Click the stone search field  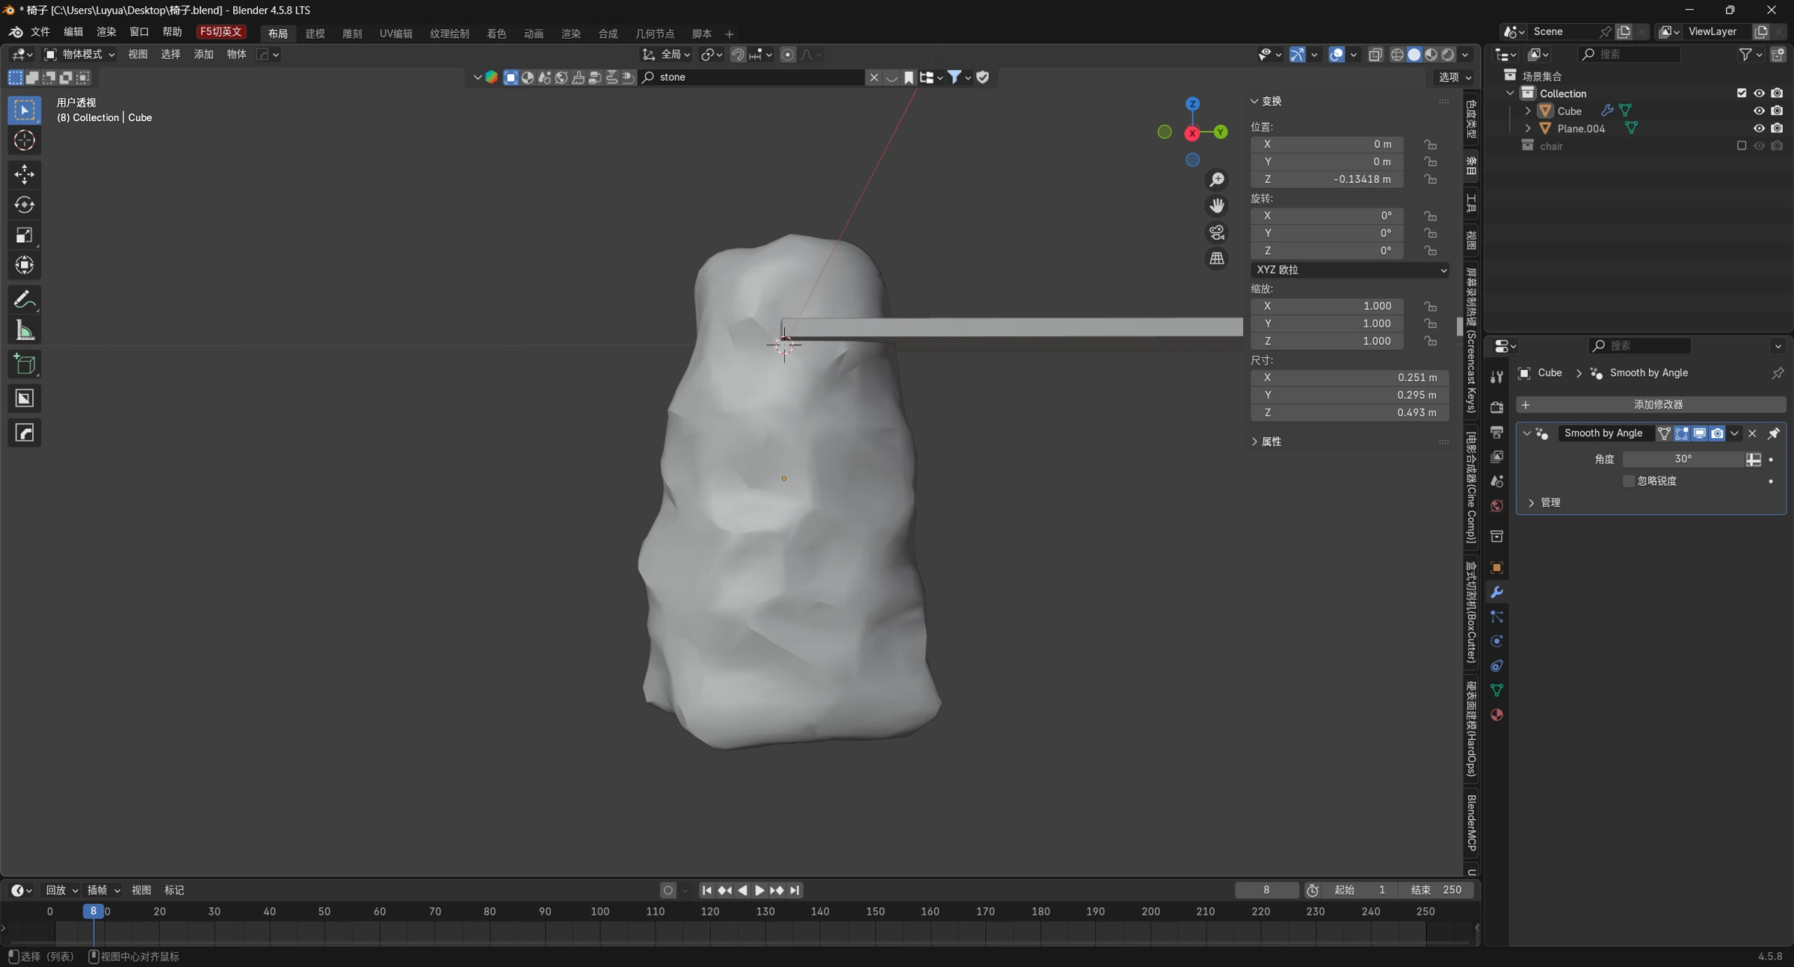click(752, 77)
